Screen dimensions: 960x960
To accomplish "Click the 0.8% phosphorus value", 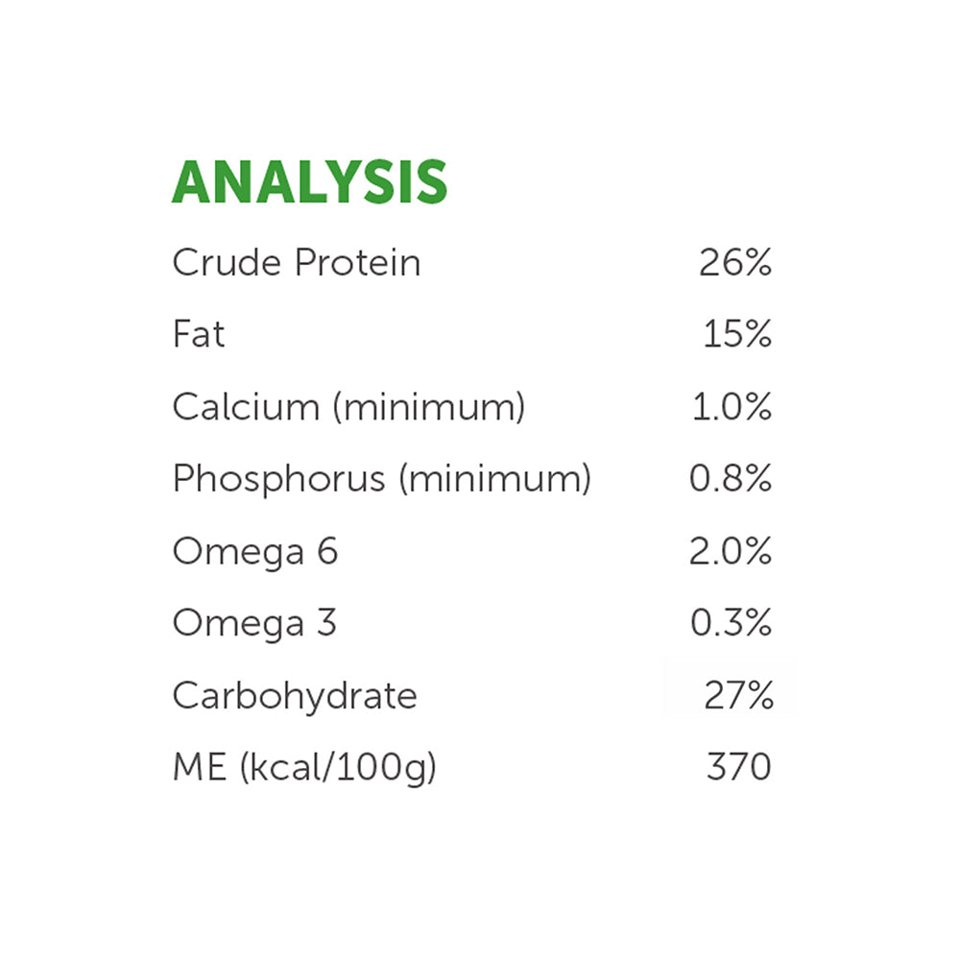I will 731,479.
